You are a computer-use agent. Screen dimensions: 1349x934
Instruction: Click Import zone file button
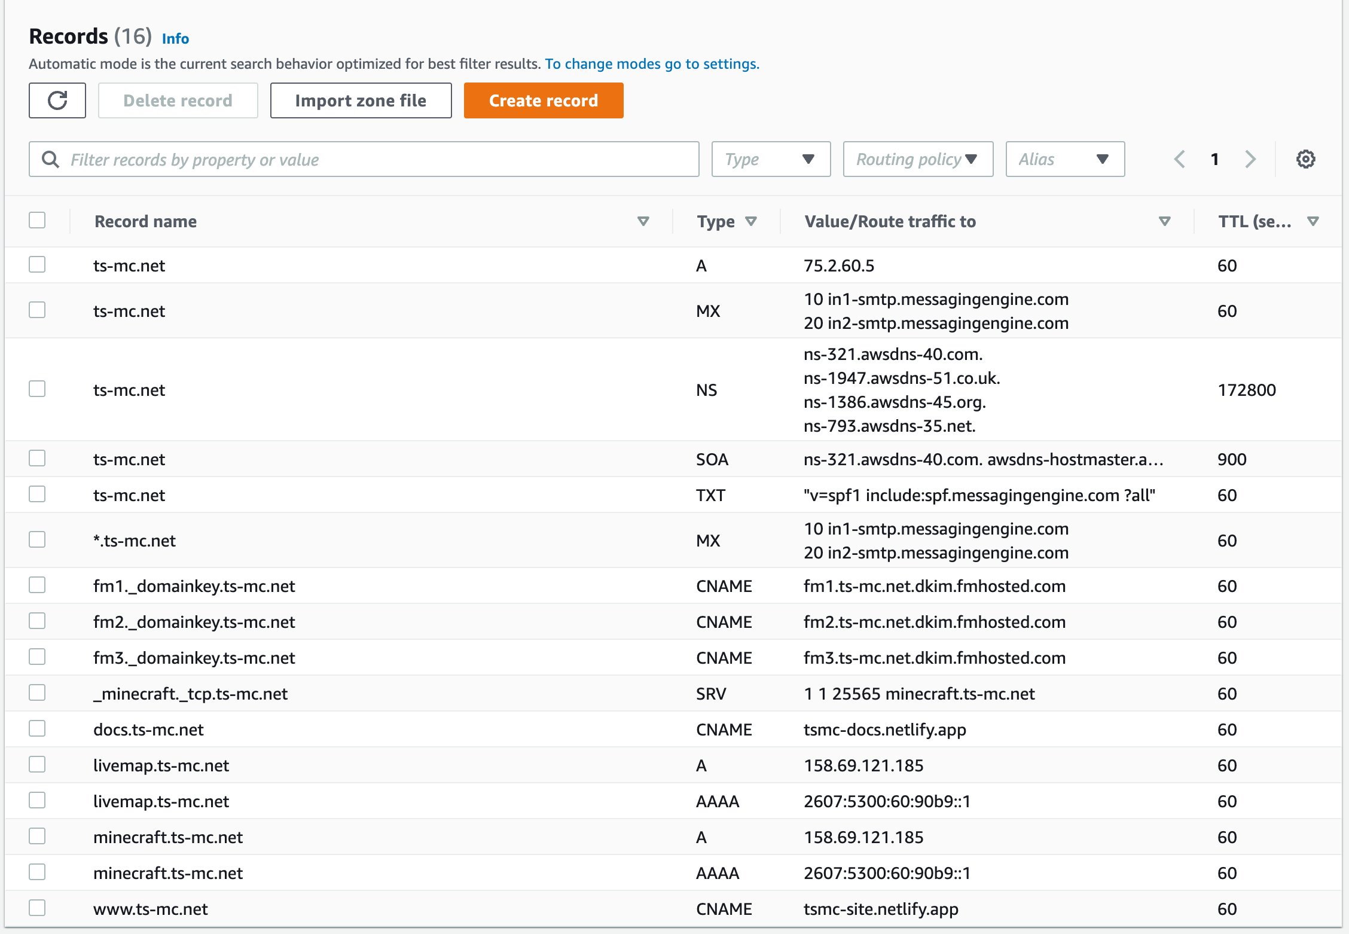click(361, 100)
